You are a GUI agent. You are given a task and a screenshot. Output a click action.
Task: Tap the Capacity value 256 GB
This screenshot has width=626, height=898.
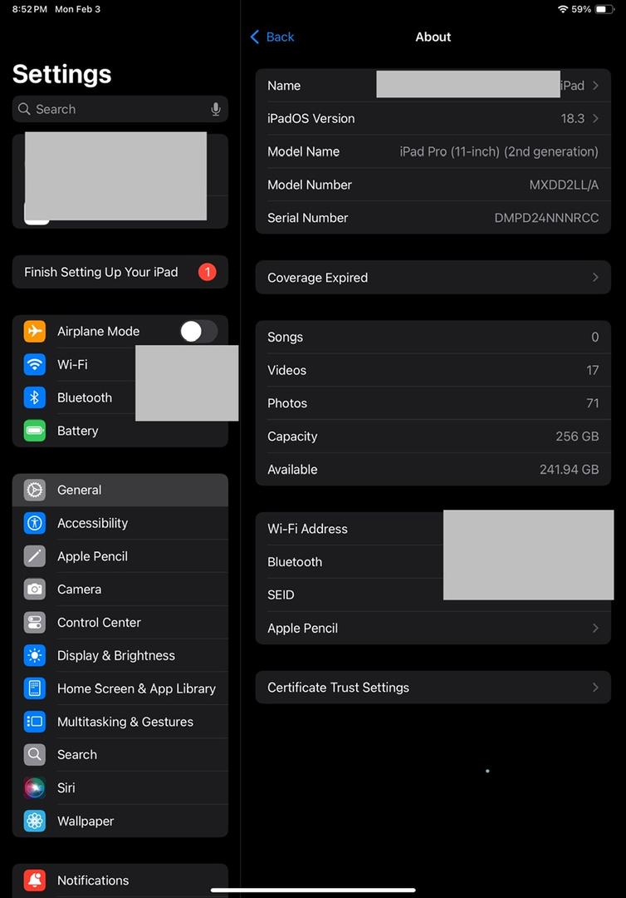coord(577,437)
